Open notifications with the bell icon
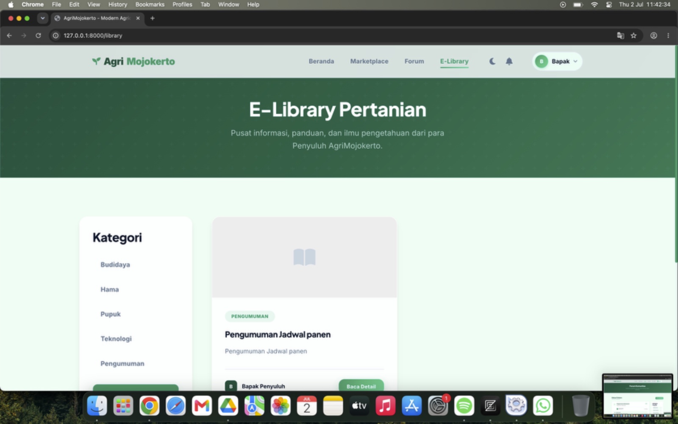Screen dimensions: 678x424 (509, 61)
